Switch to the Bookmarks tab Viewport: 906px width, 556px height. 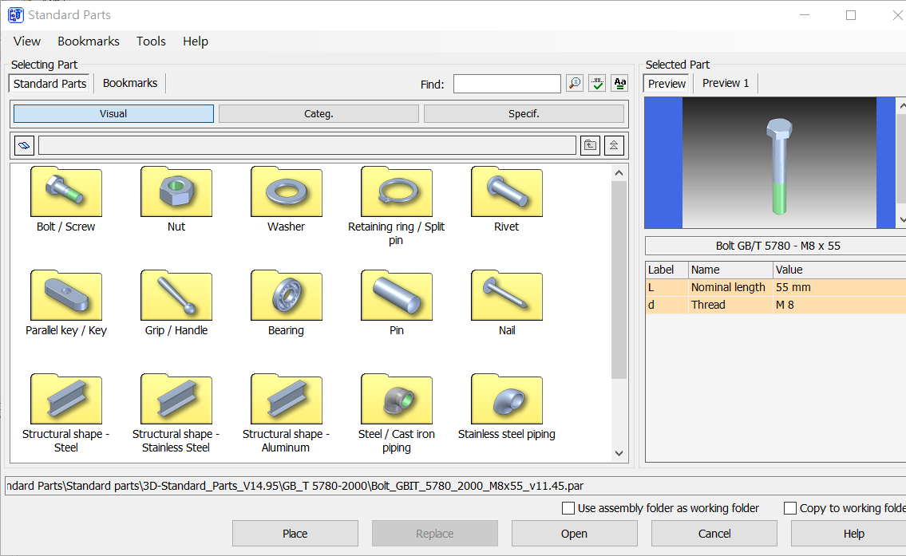coord(130,83)
